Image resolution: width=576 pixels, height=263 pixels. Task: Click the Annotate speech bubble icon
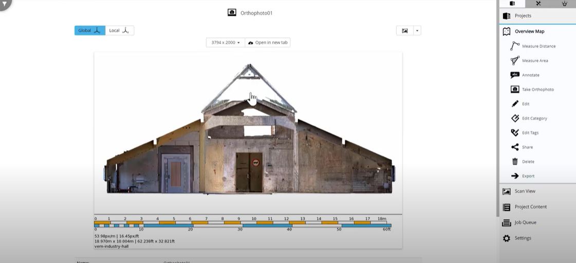coord(515,75)
